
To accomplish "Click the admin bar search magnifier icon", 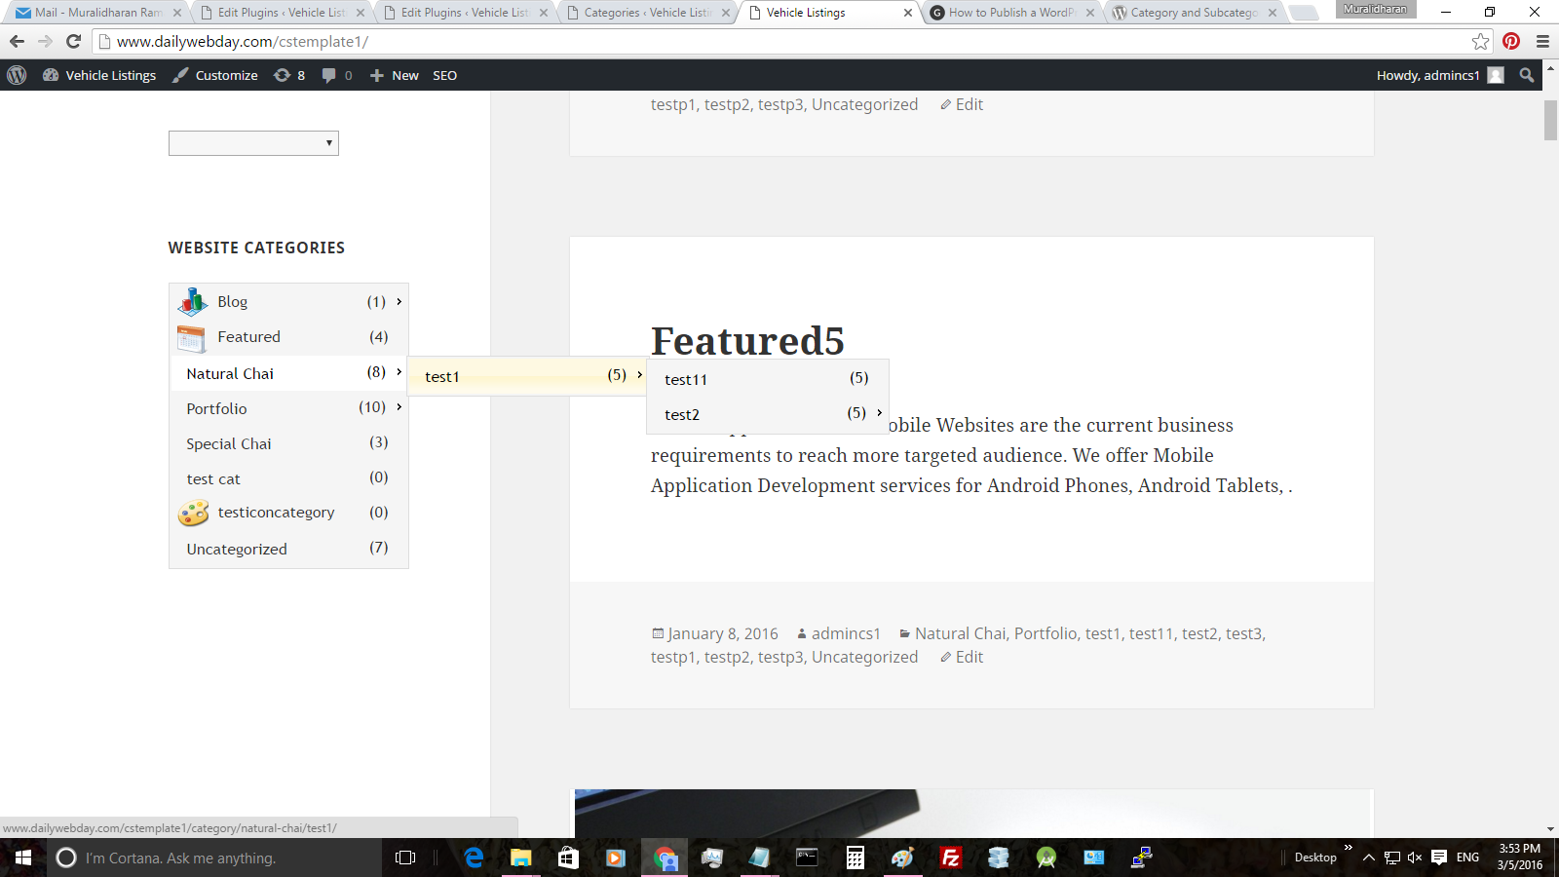I will coord(1527,75).
